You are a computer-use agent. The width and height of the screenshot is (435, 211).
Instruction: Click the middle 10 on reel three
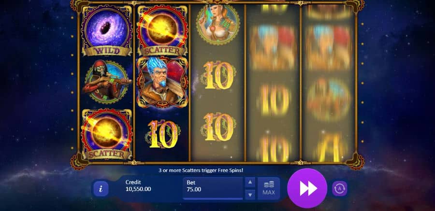coord(218,75)
